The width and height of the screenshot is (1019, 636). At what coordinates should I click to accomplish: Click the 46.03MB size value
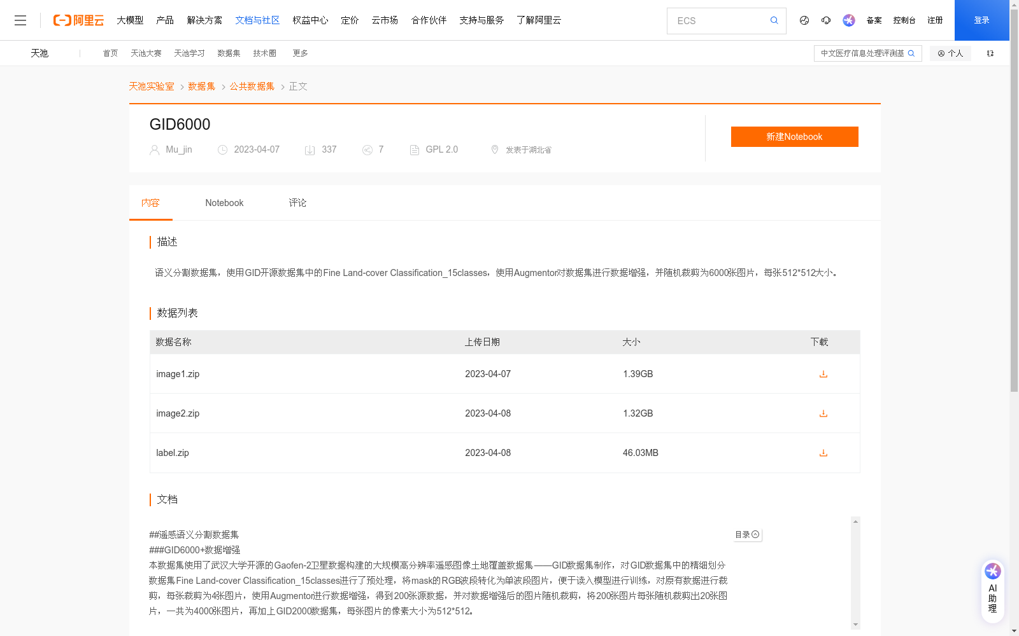coord(641,453)
